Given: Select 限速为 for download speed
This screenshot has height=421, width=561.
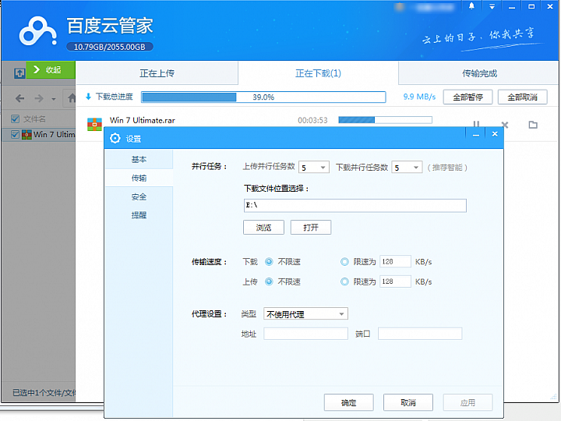Looking at the screenshot, I should (344, 262).
